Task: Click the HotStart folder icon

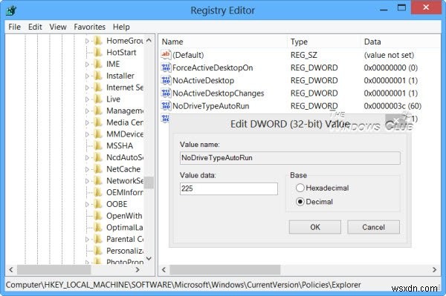Action: 98,53
